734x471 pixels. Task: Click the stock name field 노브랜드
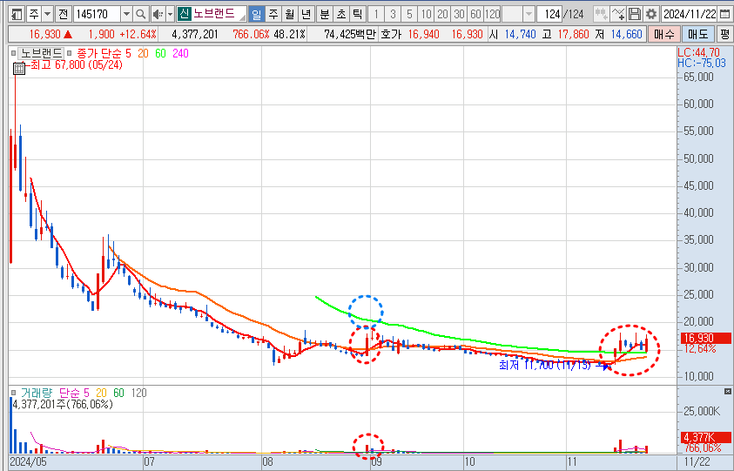[x=219, y=14]
